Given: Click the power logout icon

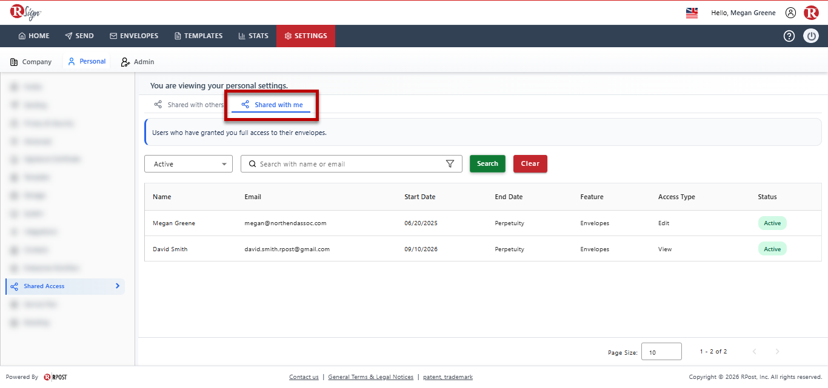Looking at the screenshot, I should click(811, 36).
